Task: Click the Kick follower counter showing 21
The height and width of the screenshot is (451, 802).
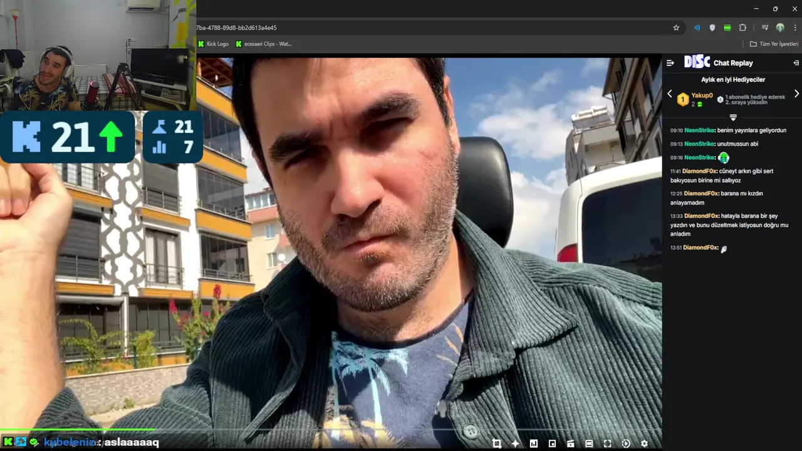Action: pos(67,137)
